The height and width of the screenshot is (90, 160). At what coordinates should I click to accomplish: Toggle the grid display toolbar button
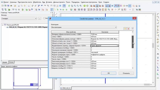click(x=106, y=6)
